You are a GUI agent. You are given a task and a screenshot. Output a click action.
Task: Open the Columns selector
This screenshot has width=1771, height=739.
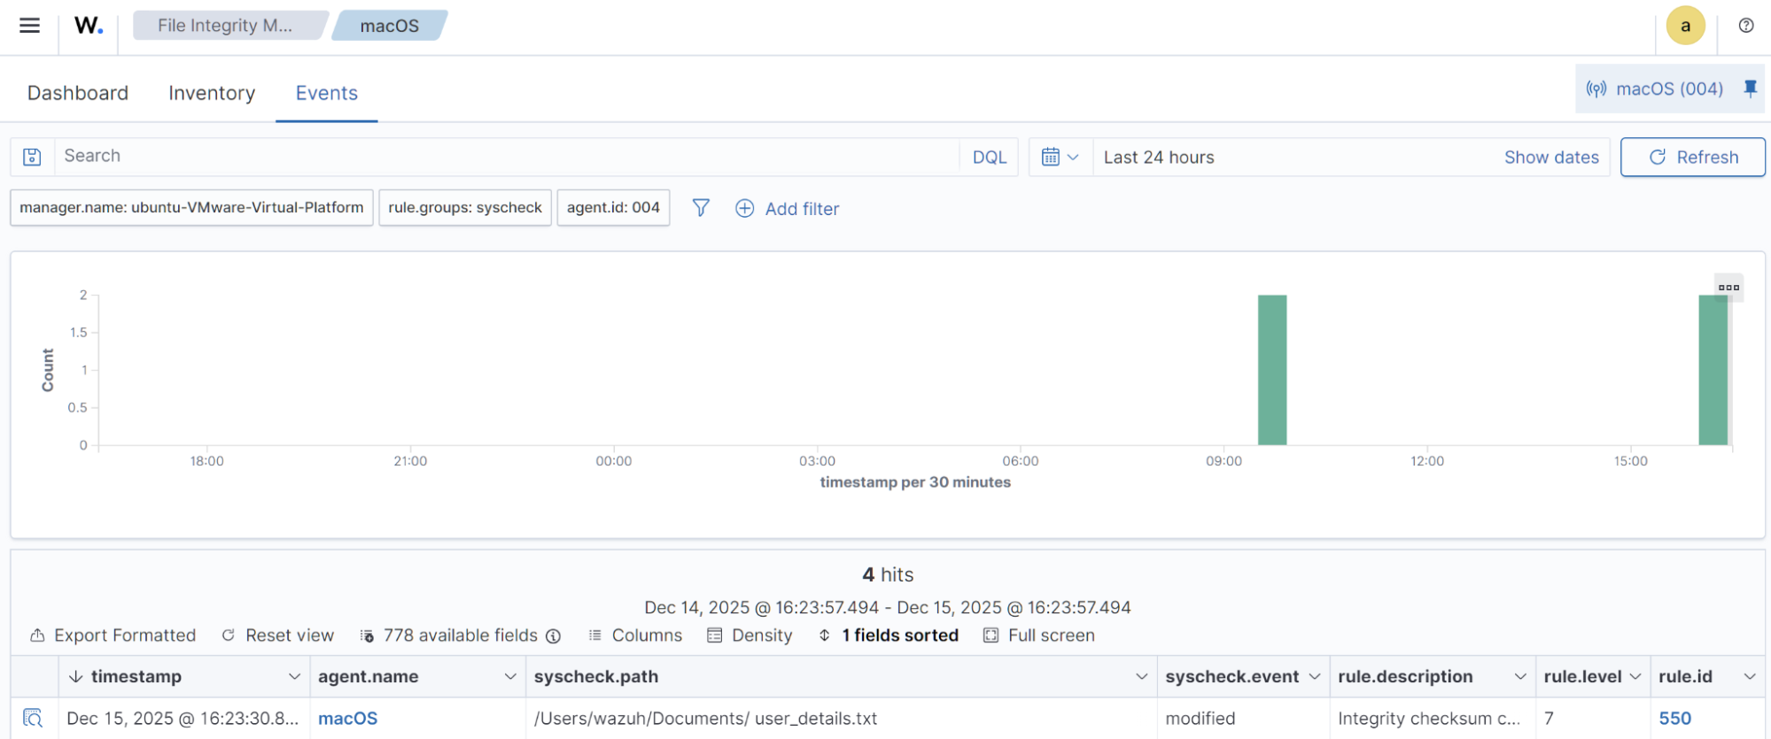pyautogui.click(x=635, y=635)
